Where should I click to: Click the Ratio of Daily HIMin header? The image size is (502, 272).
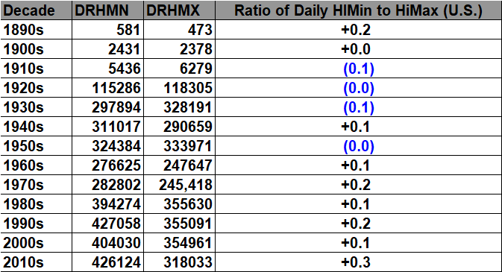(x=358, y=10)
